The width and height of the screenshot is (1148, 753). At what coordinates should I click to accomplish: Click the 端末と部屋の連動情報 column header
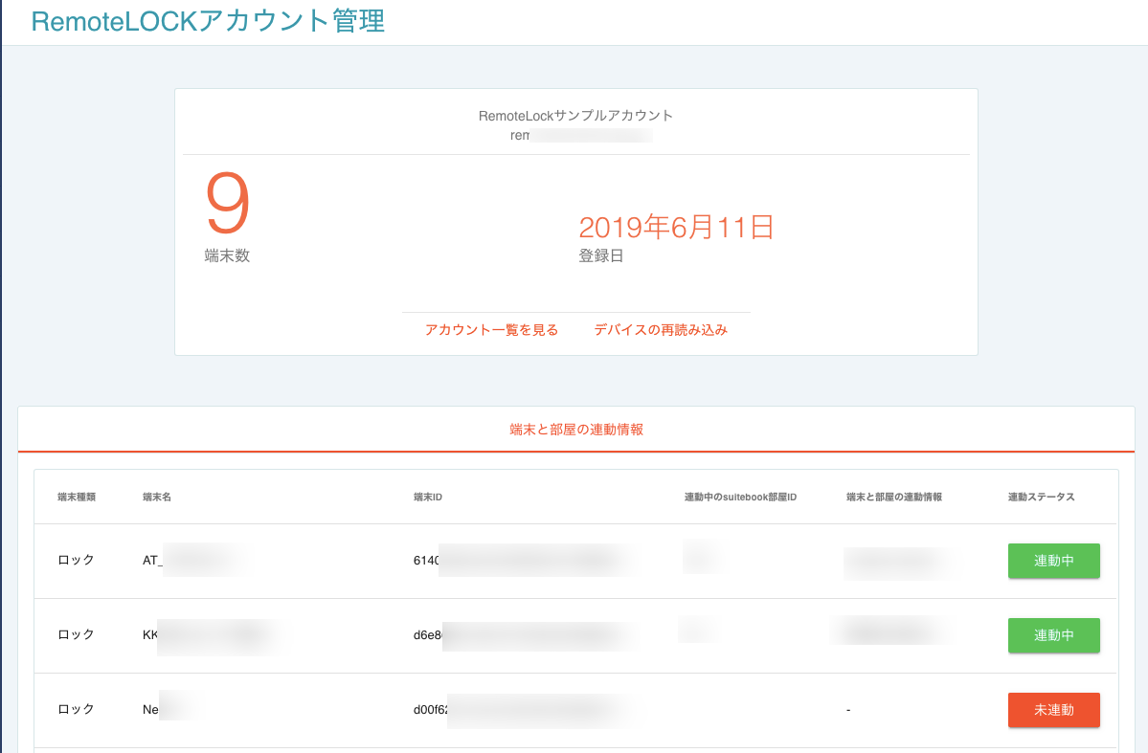894,497
